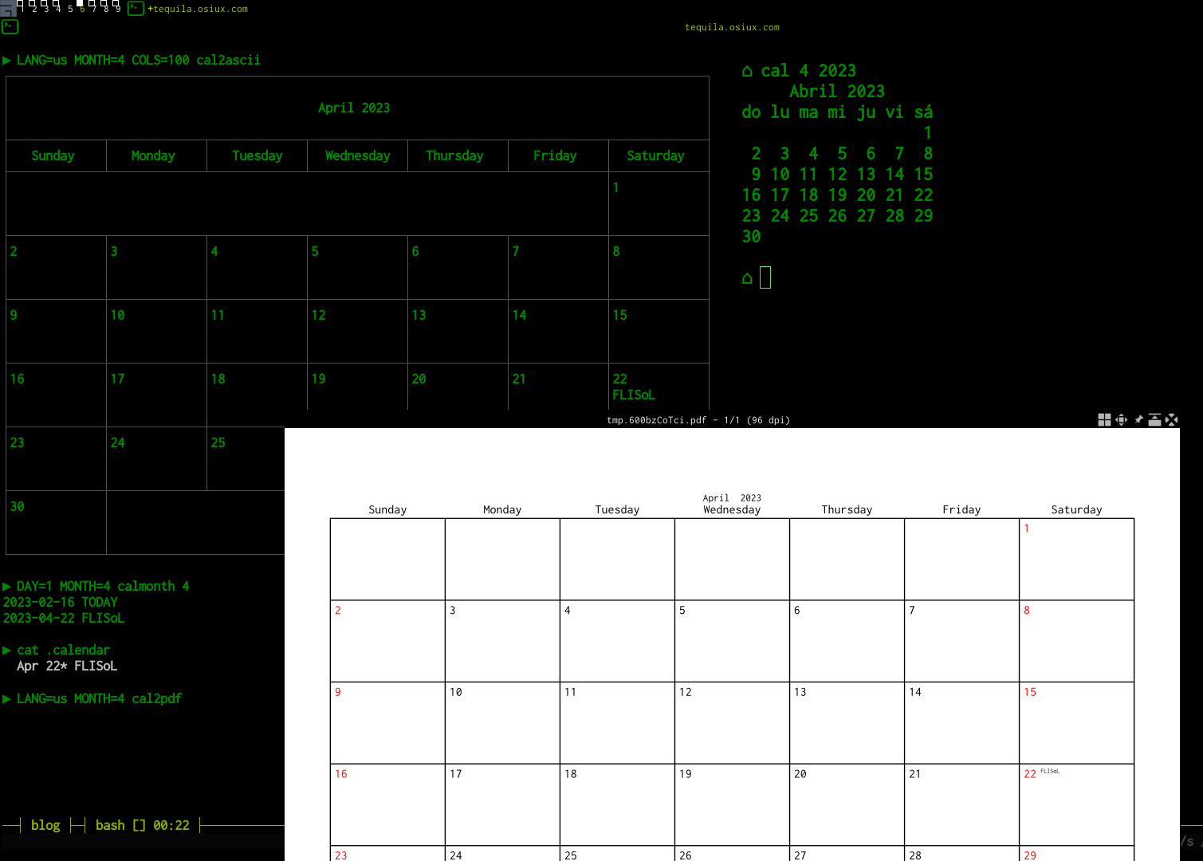Click 'April 2023' title in the PDF calendar
The width and height of the screenshot is (1203, 861).
(x=732, y=497)
